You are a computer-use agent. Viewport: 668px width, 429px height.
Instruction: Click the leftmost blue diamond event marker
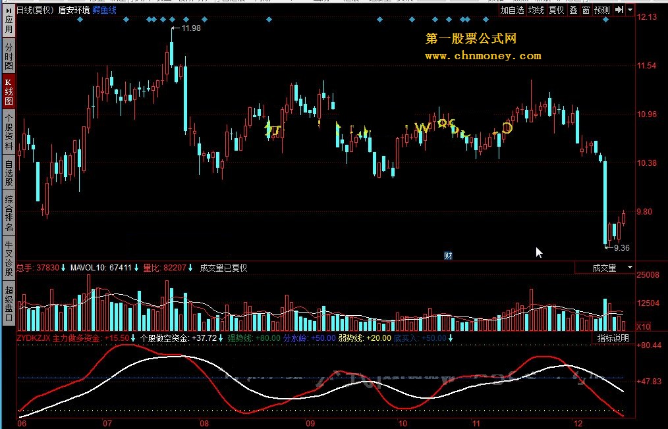pyautogui.click(x=80, y=19)
